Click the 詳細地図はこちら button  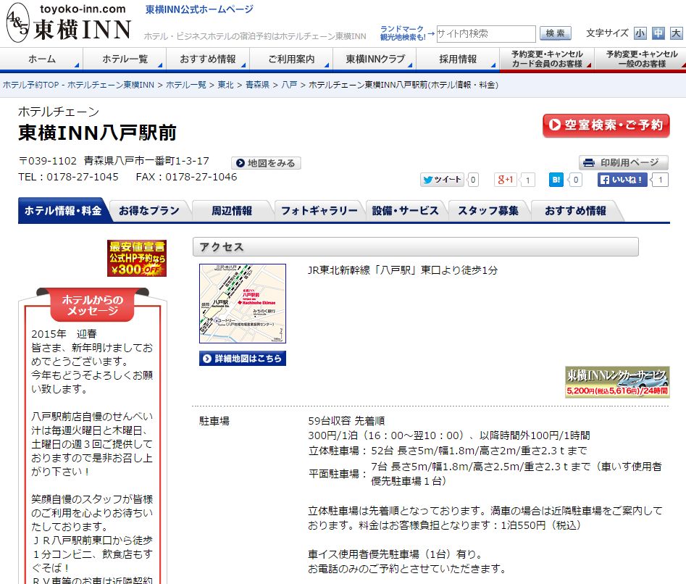click(x=243, y=358)
